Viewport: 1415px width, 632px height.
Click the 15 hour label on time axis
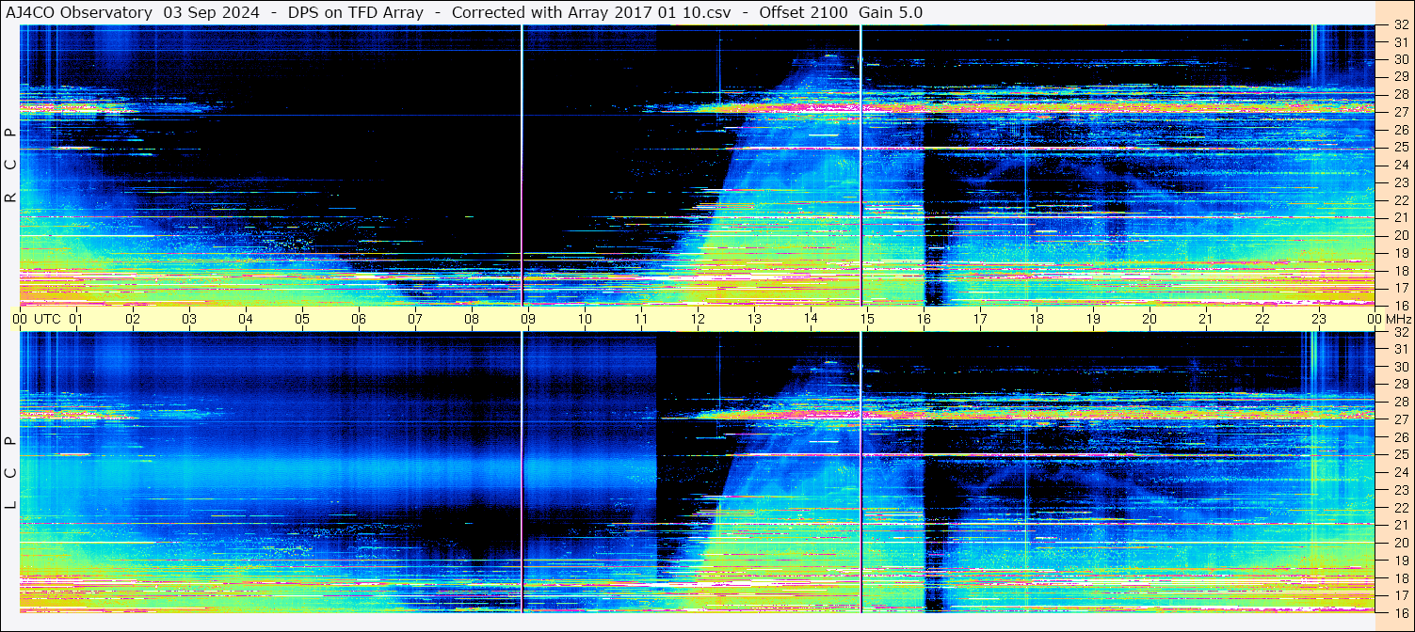tap(867, 319)
